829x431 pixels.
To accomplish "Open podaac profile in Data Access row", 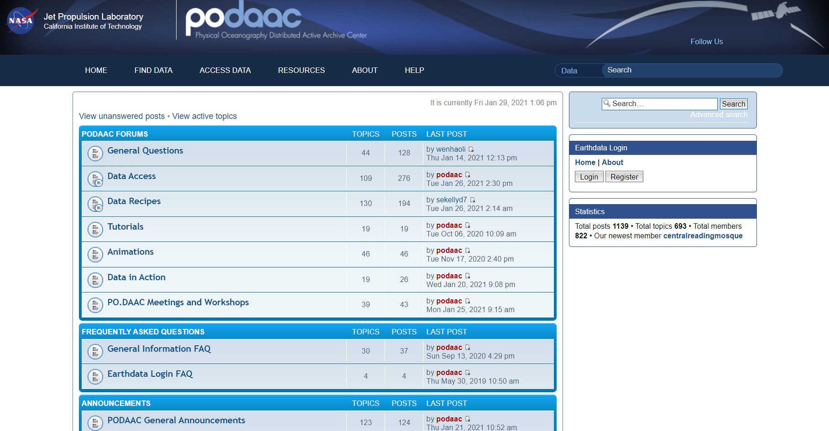I will point(449,175).
